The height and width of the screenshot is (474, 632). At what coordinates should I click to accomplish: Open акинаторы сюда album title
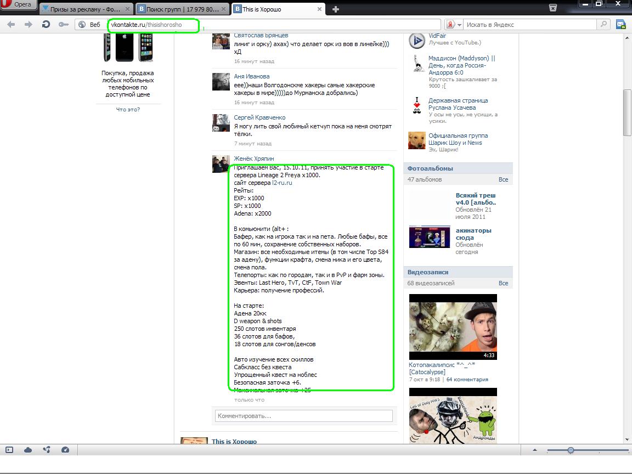pos(473,234)
